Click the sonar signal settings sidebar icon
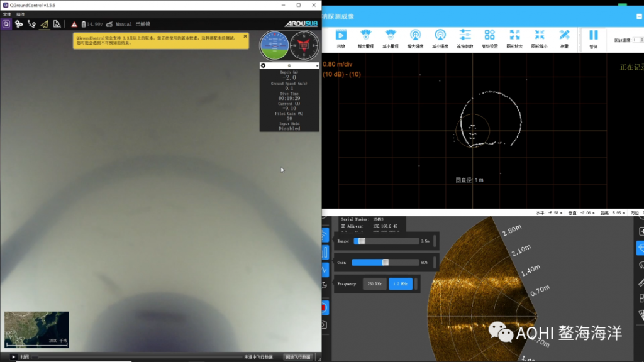The image size is (644, 362). [325, 234]
